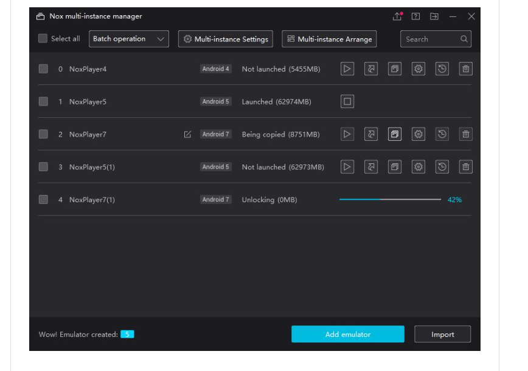
Task: Open Multi-instance Settings
Action: (225, 39)
